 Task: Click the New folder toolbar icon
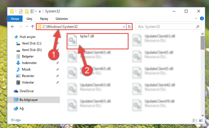(x=27, y=11)
